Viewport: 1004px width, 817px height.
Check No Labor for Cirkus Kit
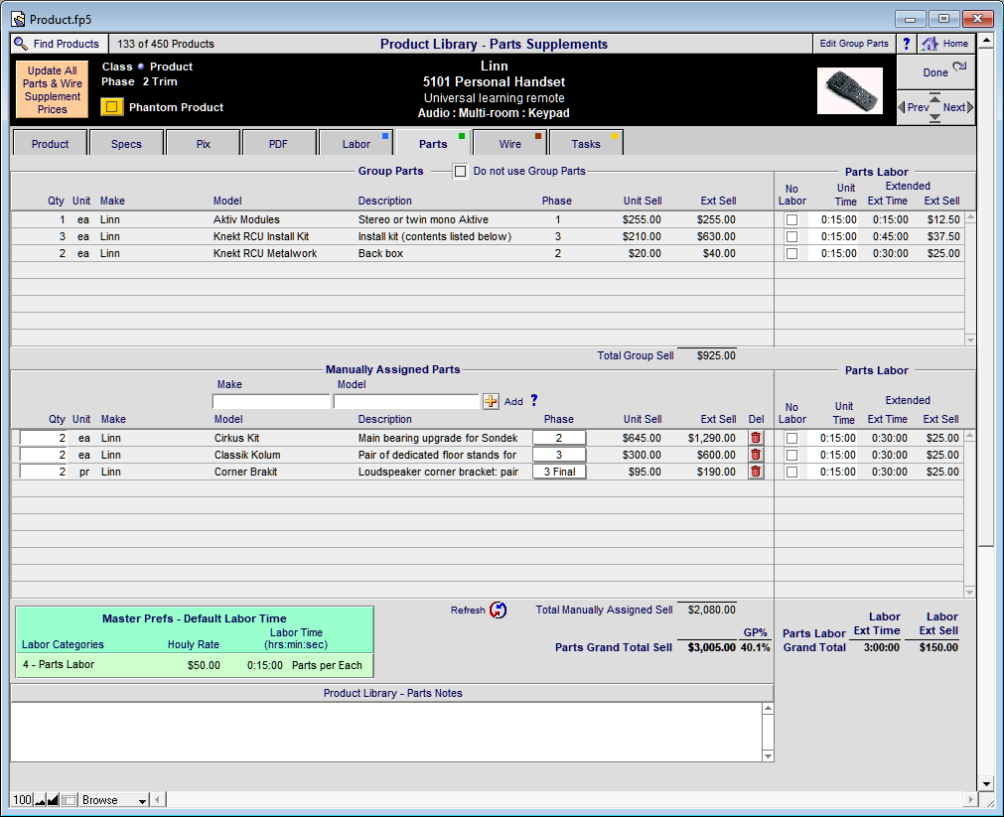(x=792, y=438)
